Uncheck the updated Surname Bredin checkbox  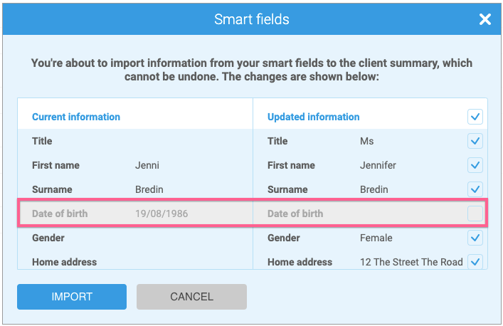[x=475, y=189]
